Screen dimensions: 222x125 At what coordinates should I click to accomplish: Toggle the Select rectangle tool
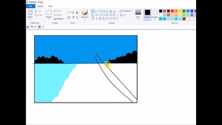pyautogui.click(x=49, y=12)
